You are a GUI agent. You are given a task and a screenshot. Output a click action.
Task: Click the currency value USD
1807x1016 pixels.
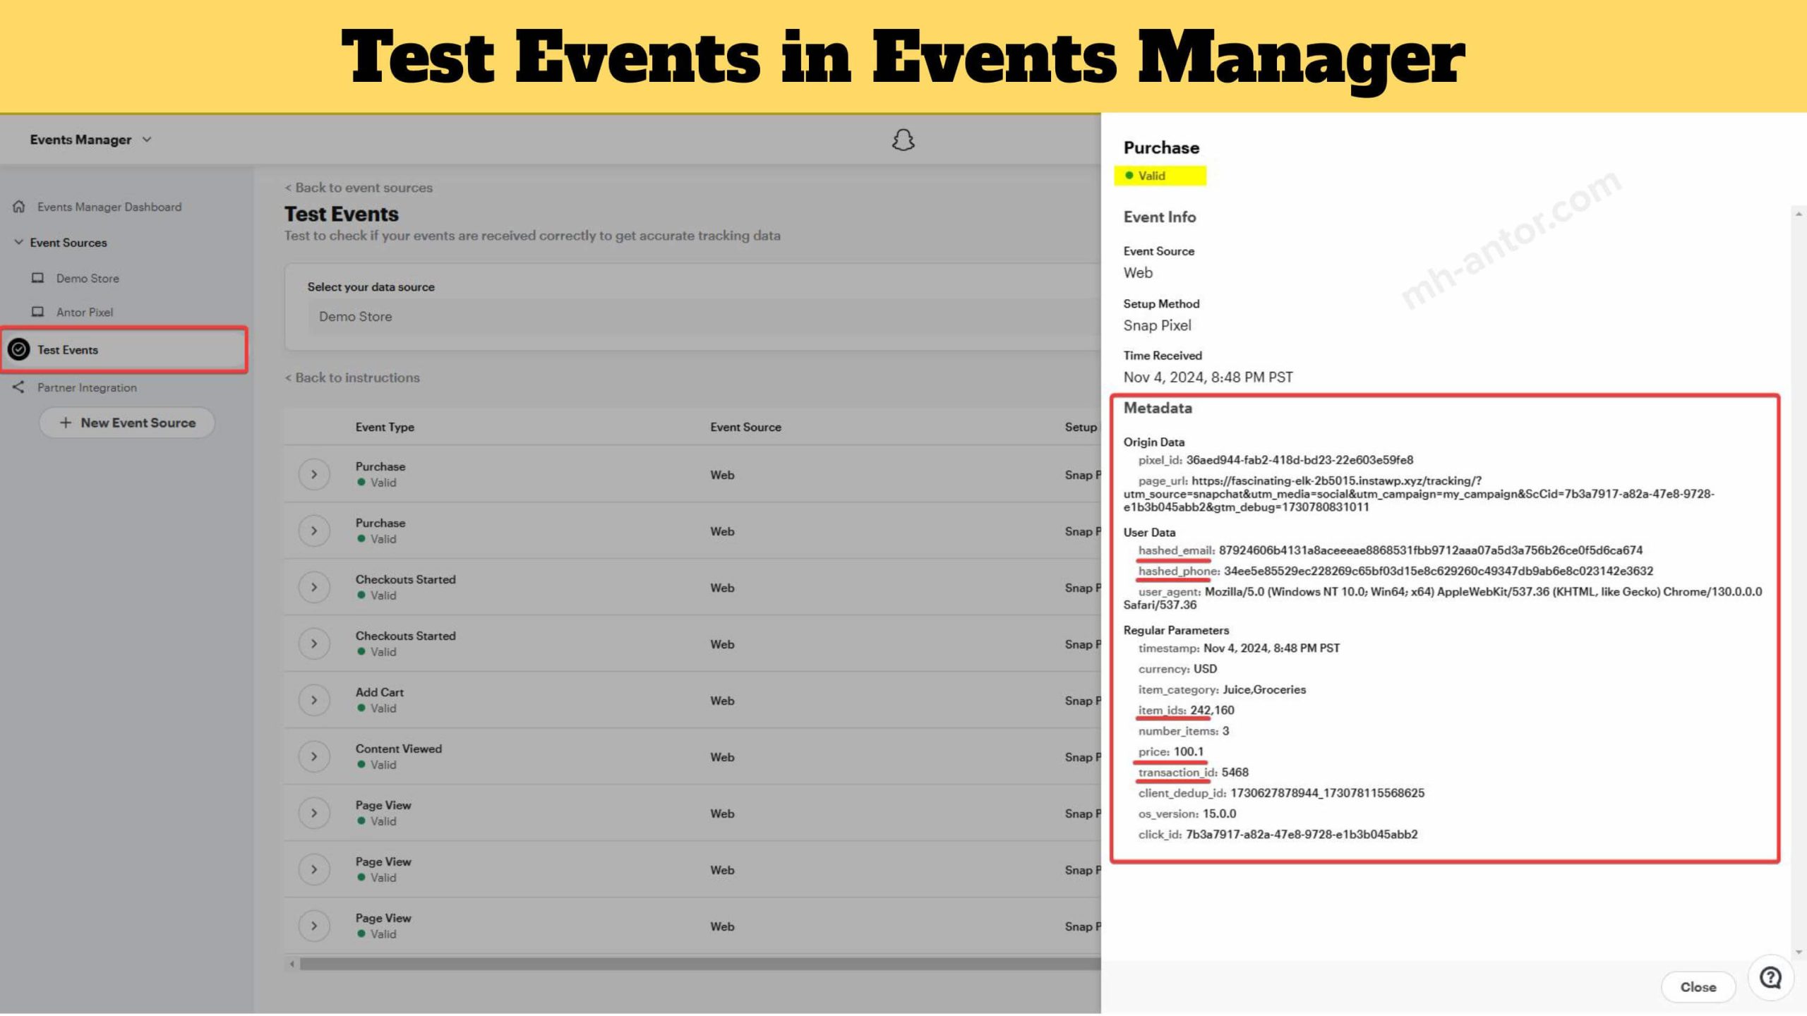click(1205, 669)
